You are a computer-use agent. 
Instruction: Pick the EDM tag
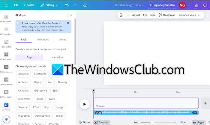point(36,107)
